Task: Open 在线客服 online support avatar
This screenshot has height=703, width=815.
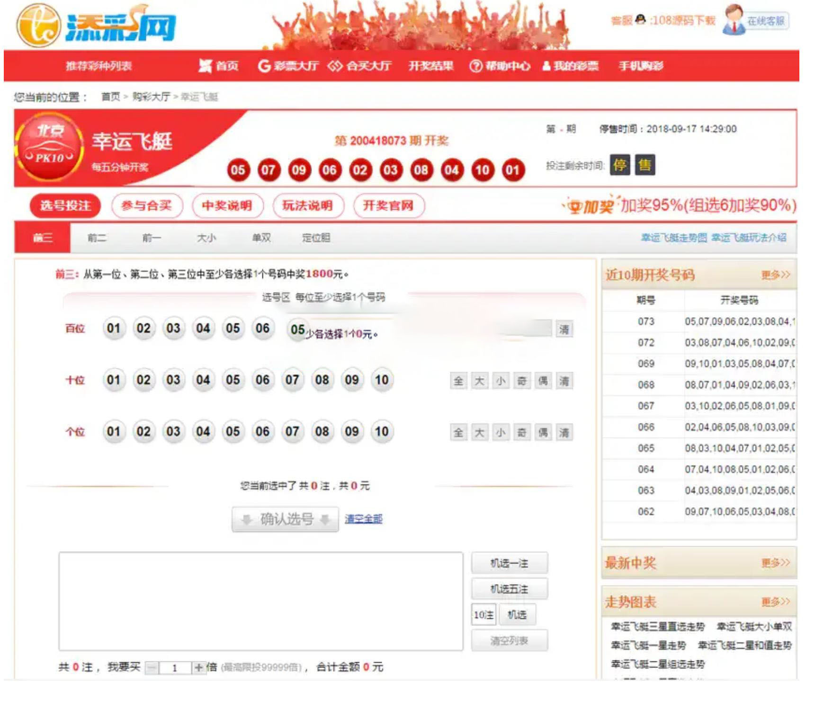Action: pyautogui.click(x=734, y=20)
